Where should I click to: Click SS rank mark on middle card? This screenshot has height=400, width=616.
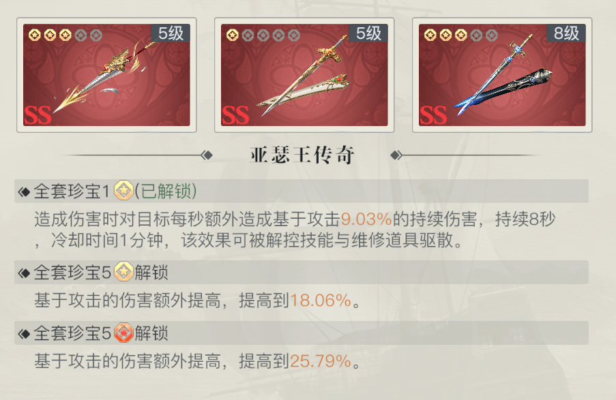tap(235, 115)
